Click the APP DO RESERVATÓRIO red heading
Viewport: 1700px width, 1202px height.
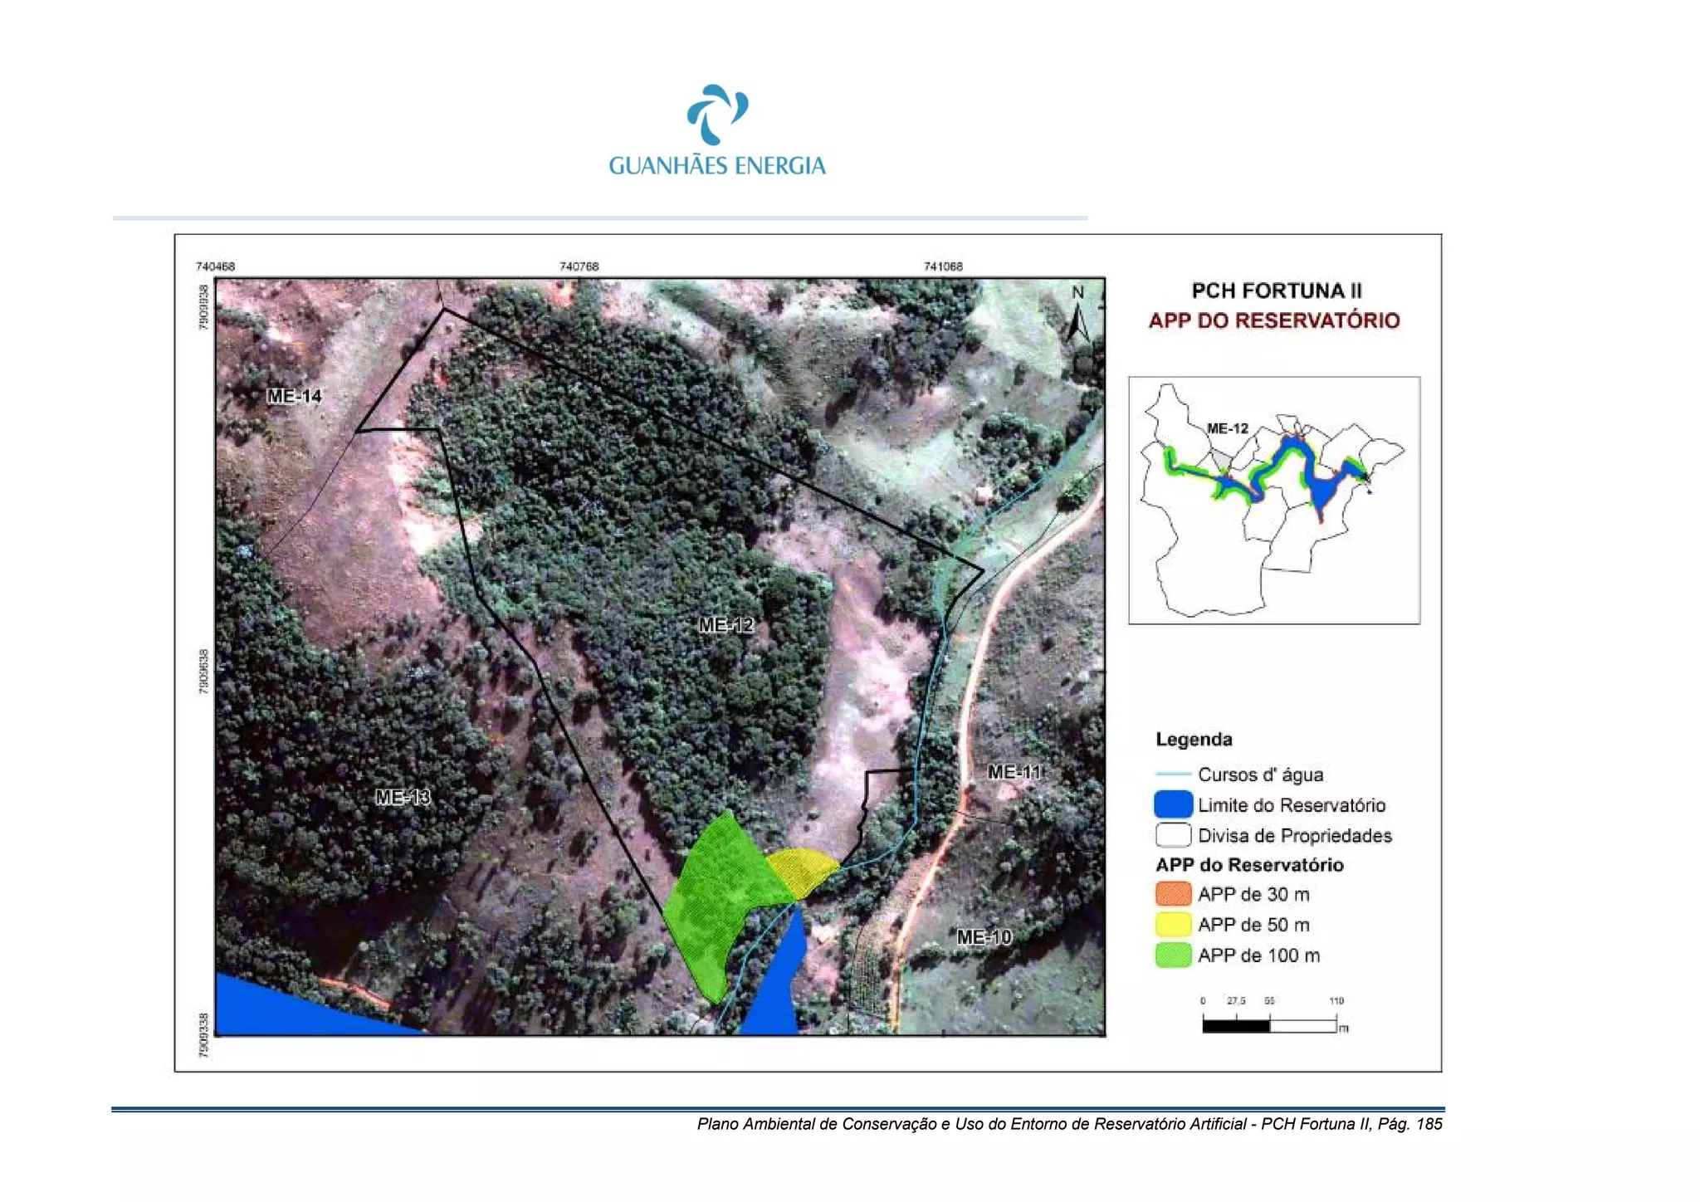pos(1274,320)
